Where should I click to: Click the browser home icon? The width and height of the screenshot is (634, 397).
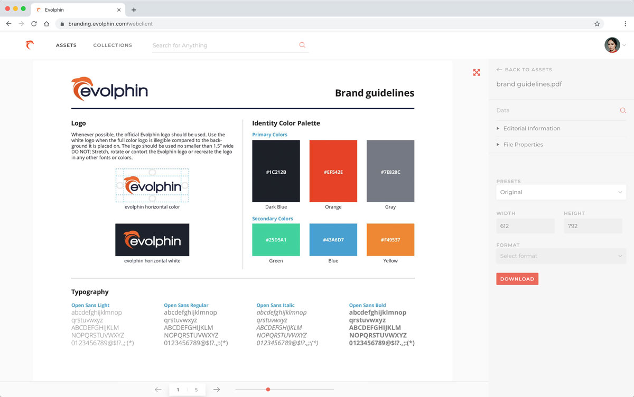pos(46,24)
